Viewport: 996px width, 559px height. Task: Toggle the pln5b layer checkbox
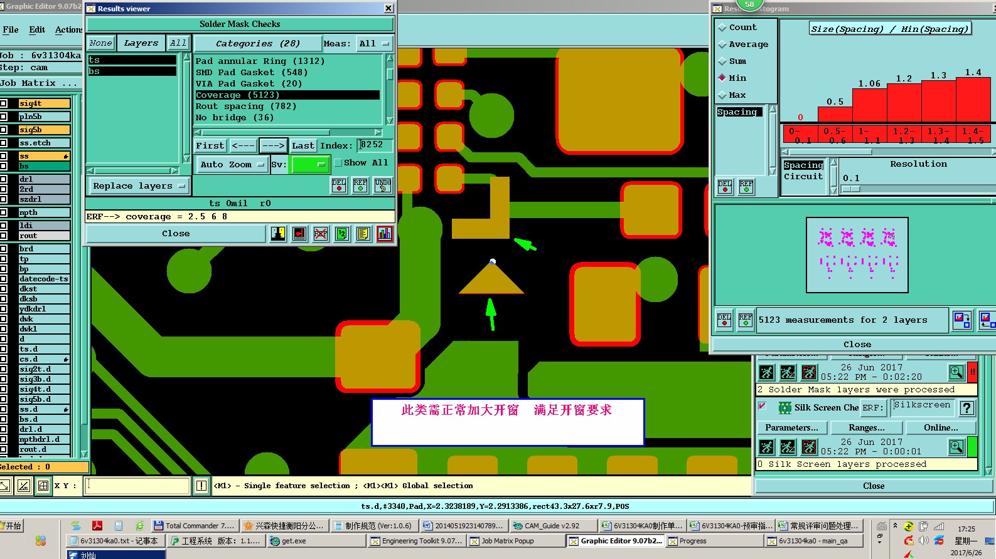coord(4,117)
